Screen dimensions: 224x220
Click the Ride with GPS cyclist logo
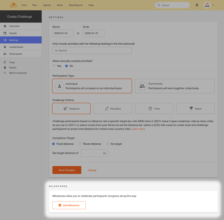pyautogui.click(x=13, y=5)
